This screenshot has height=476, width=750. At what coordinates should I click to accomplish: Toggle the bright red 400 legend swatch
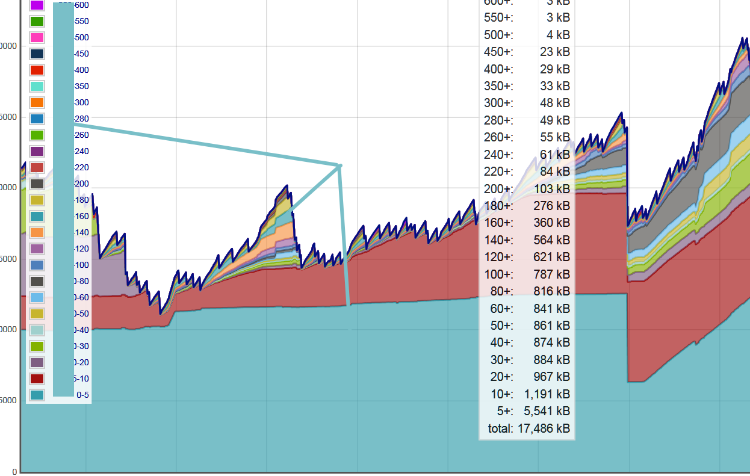tap(37, 70)
